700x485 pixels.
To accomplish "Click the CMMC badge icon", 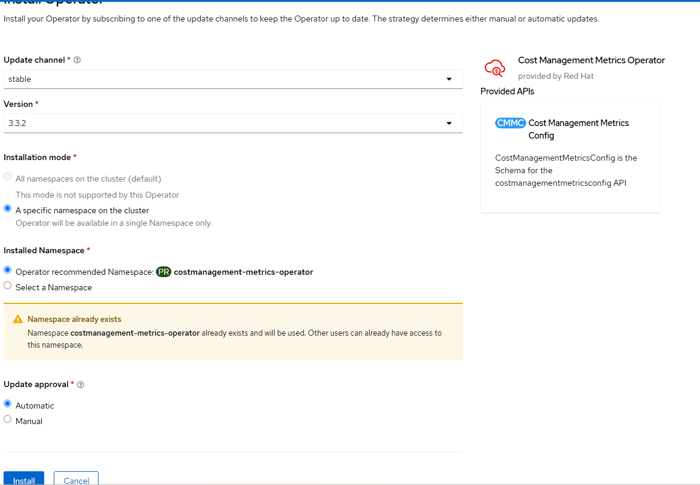I will (510, 123).
